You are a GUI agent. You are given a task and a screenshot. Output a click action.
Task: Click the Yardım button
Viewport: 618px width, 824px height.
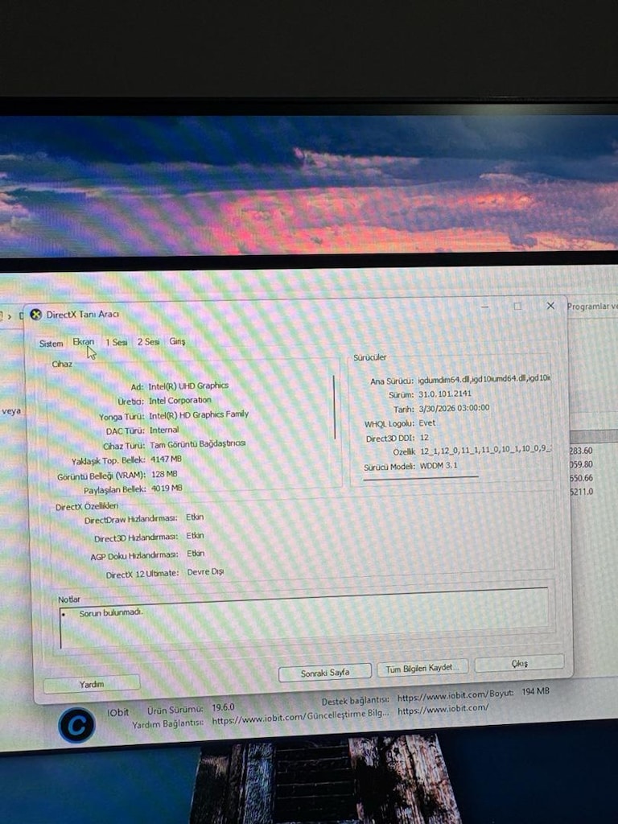(92, 684)
